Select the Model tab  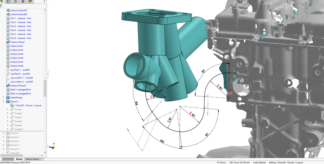19,159
